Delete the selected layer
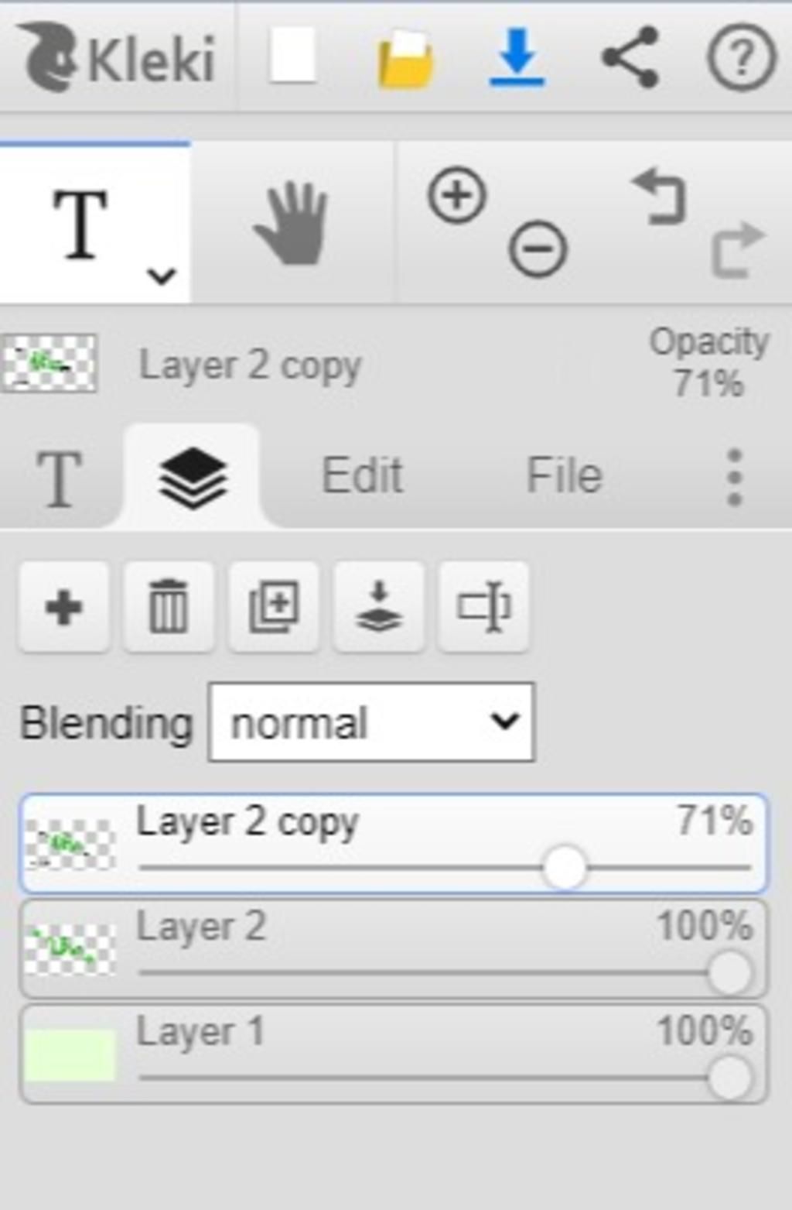This screenshot has width=792, height=1210. [169, 608]
